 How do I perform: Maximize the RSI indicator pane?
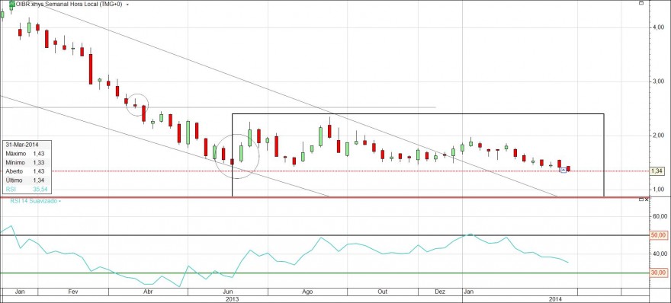(x=641, y=199)
